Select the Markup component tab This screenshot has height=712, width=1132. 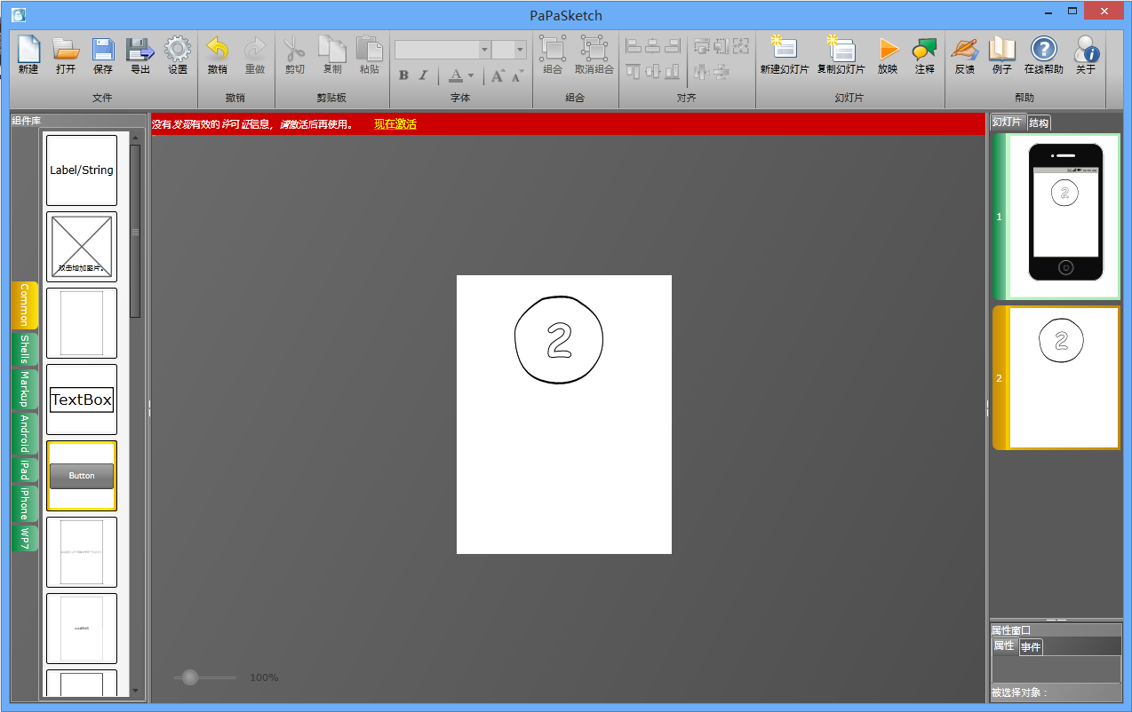tap(25, 389)
